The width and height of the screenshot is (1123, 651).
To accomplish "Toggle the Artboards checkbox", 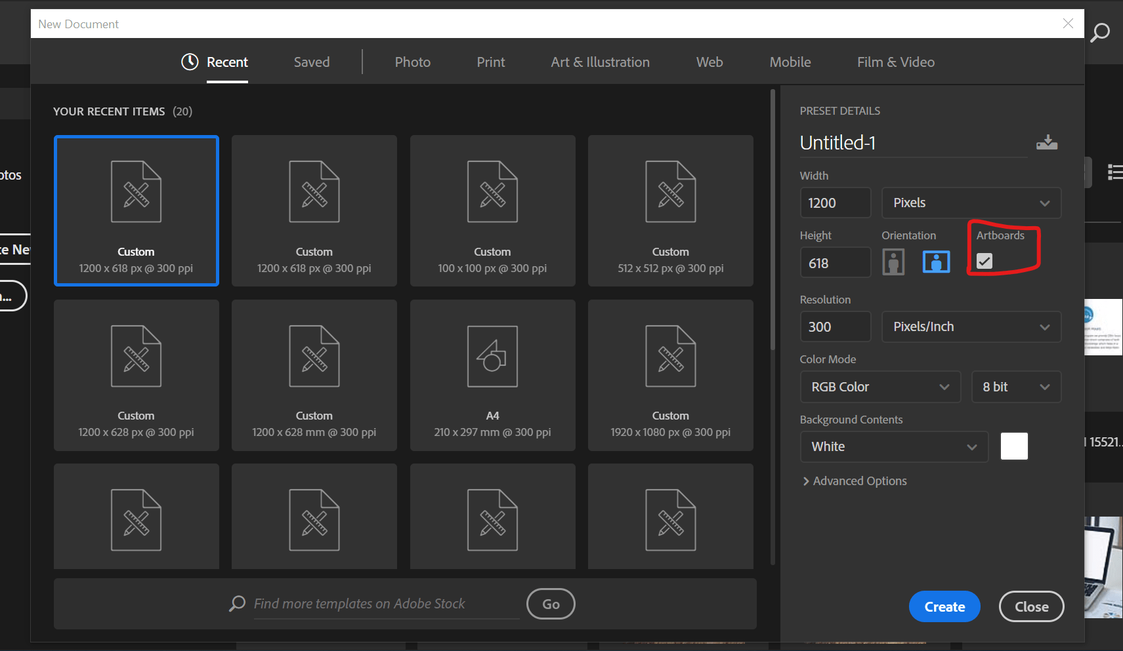I will [x=985, y=261].
